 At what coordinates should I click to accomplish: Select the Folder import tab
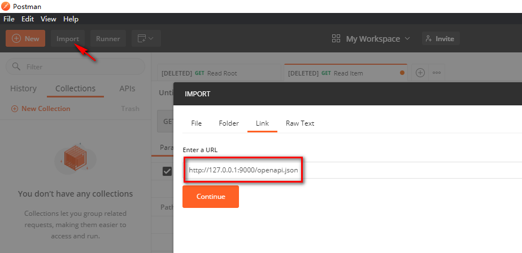point(229,123)
